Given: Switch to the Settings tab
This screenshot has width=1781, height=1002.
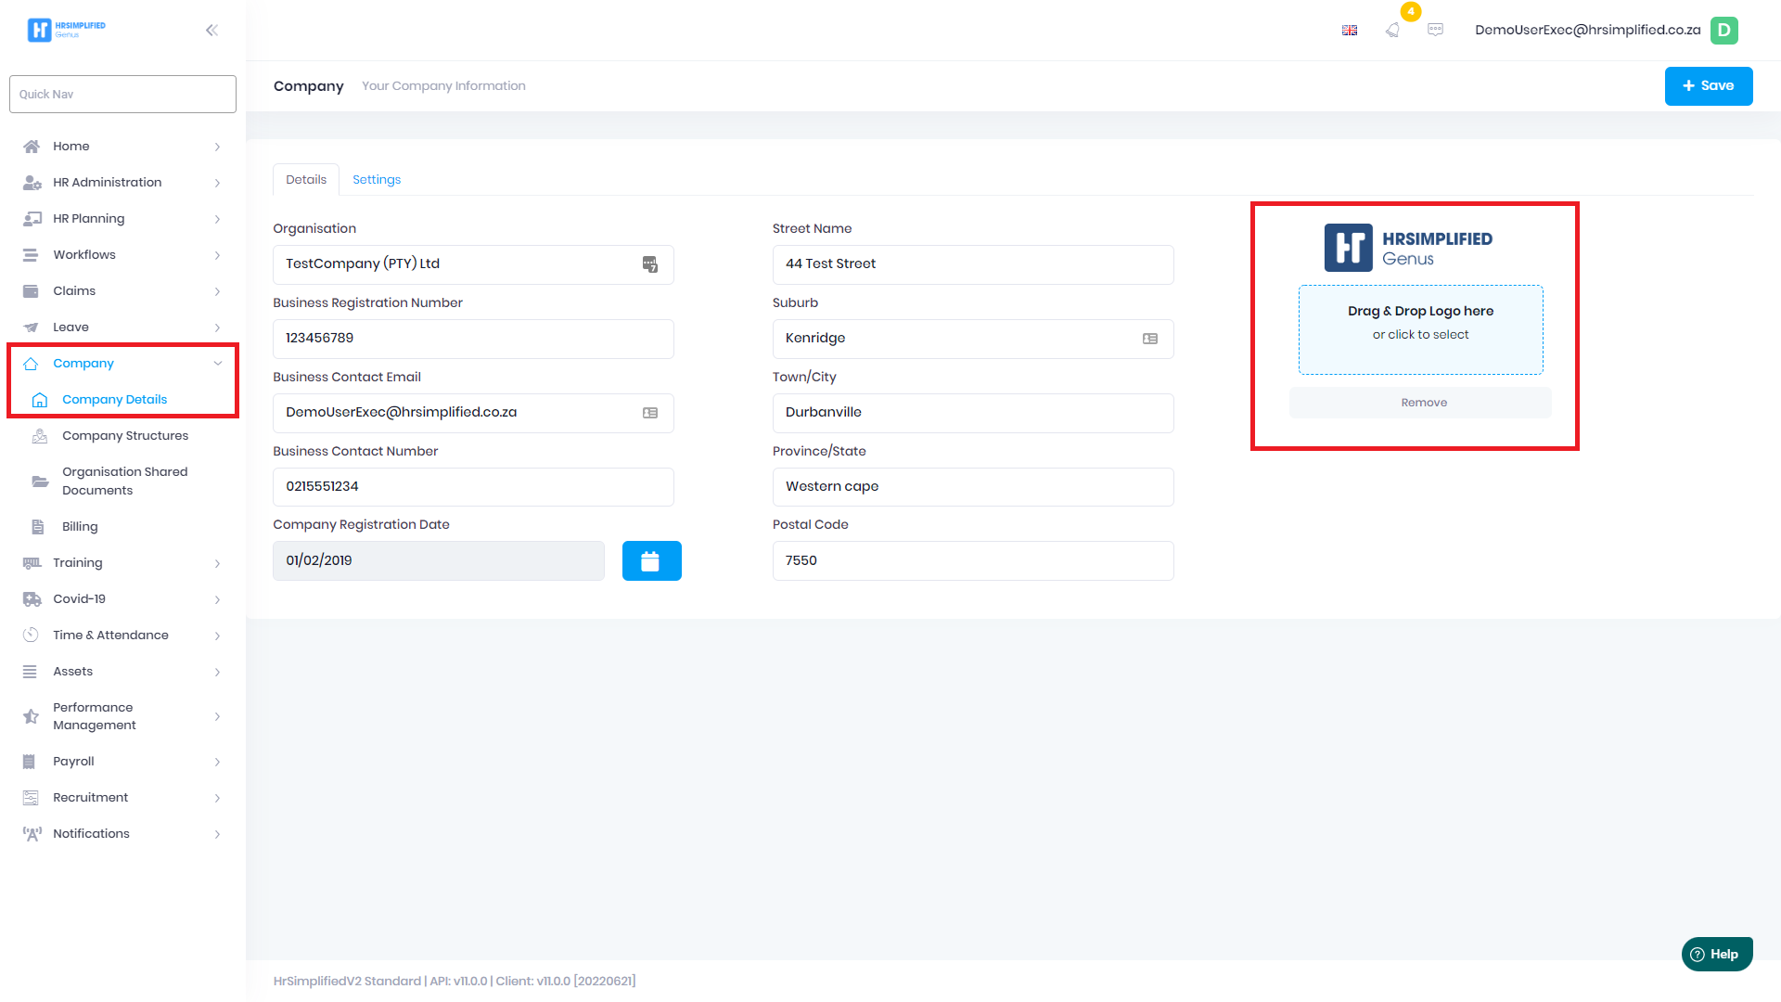Looking at the screenshot, I should (377, 179).
